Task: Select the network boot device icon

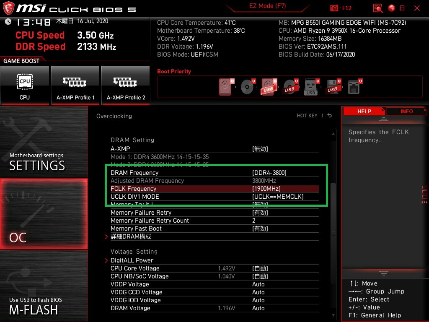Action: tap(354, 87)
